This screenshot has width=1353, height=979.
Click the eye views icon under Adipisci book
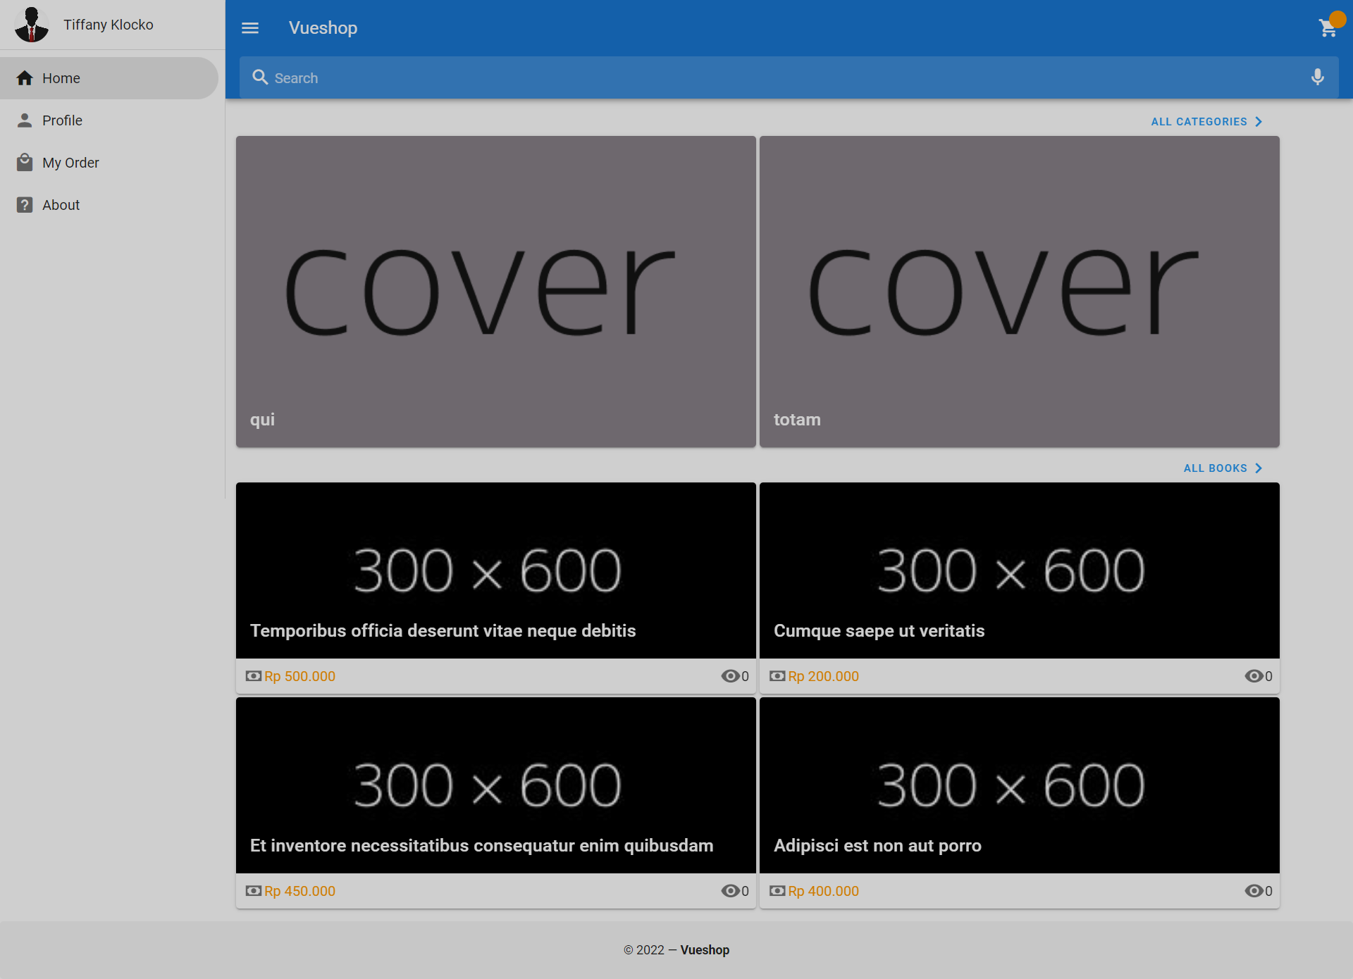1254,891
